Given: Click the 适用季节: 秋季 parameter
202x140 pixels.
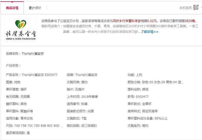Looking at the screenshot, I should 77,104.
